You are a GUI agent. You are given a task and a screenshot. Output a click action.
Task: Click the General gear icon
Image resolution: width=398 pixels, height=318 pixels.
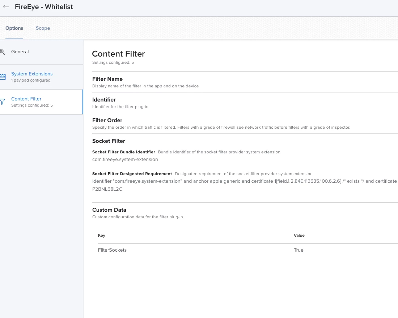click(x=3, y=51)
